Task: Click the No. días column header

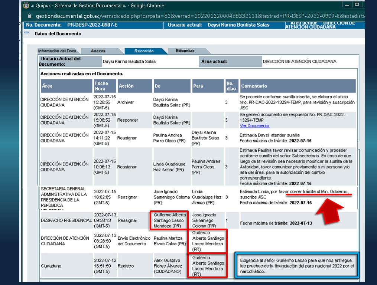Action: pos(231,86)
